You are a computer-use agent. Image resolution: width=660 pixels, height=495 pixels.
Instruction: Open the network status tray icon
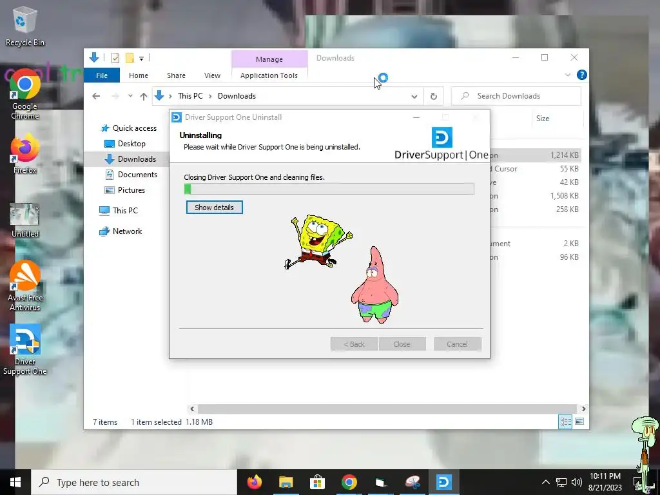(x=561, y=482)
